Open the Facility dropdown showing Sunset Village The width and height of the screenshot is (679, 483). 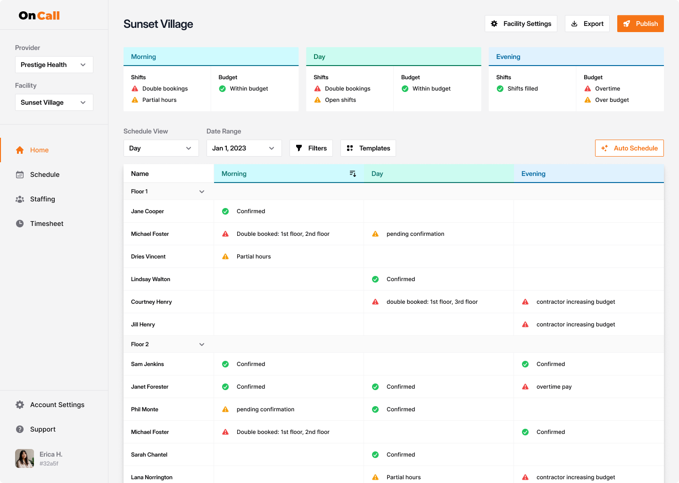click(x=54, y=102)
